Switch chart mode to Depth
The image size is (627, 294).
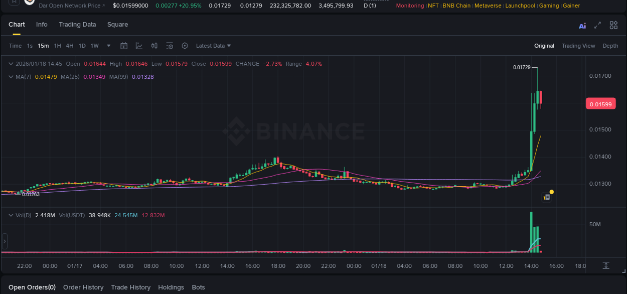610,45
